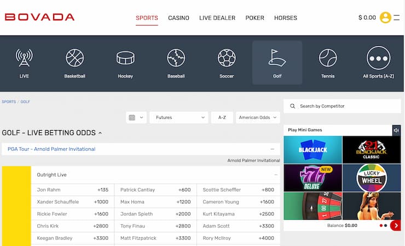Bet on Xander Schauffele +1000
Screen dimensions: 405x246
coord(73,202)
